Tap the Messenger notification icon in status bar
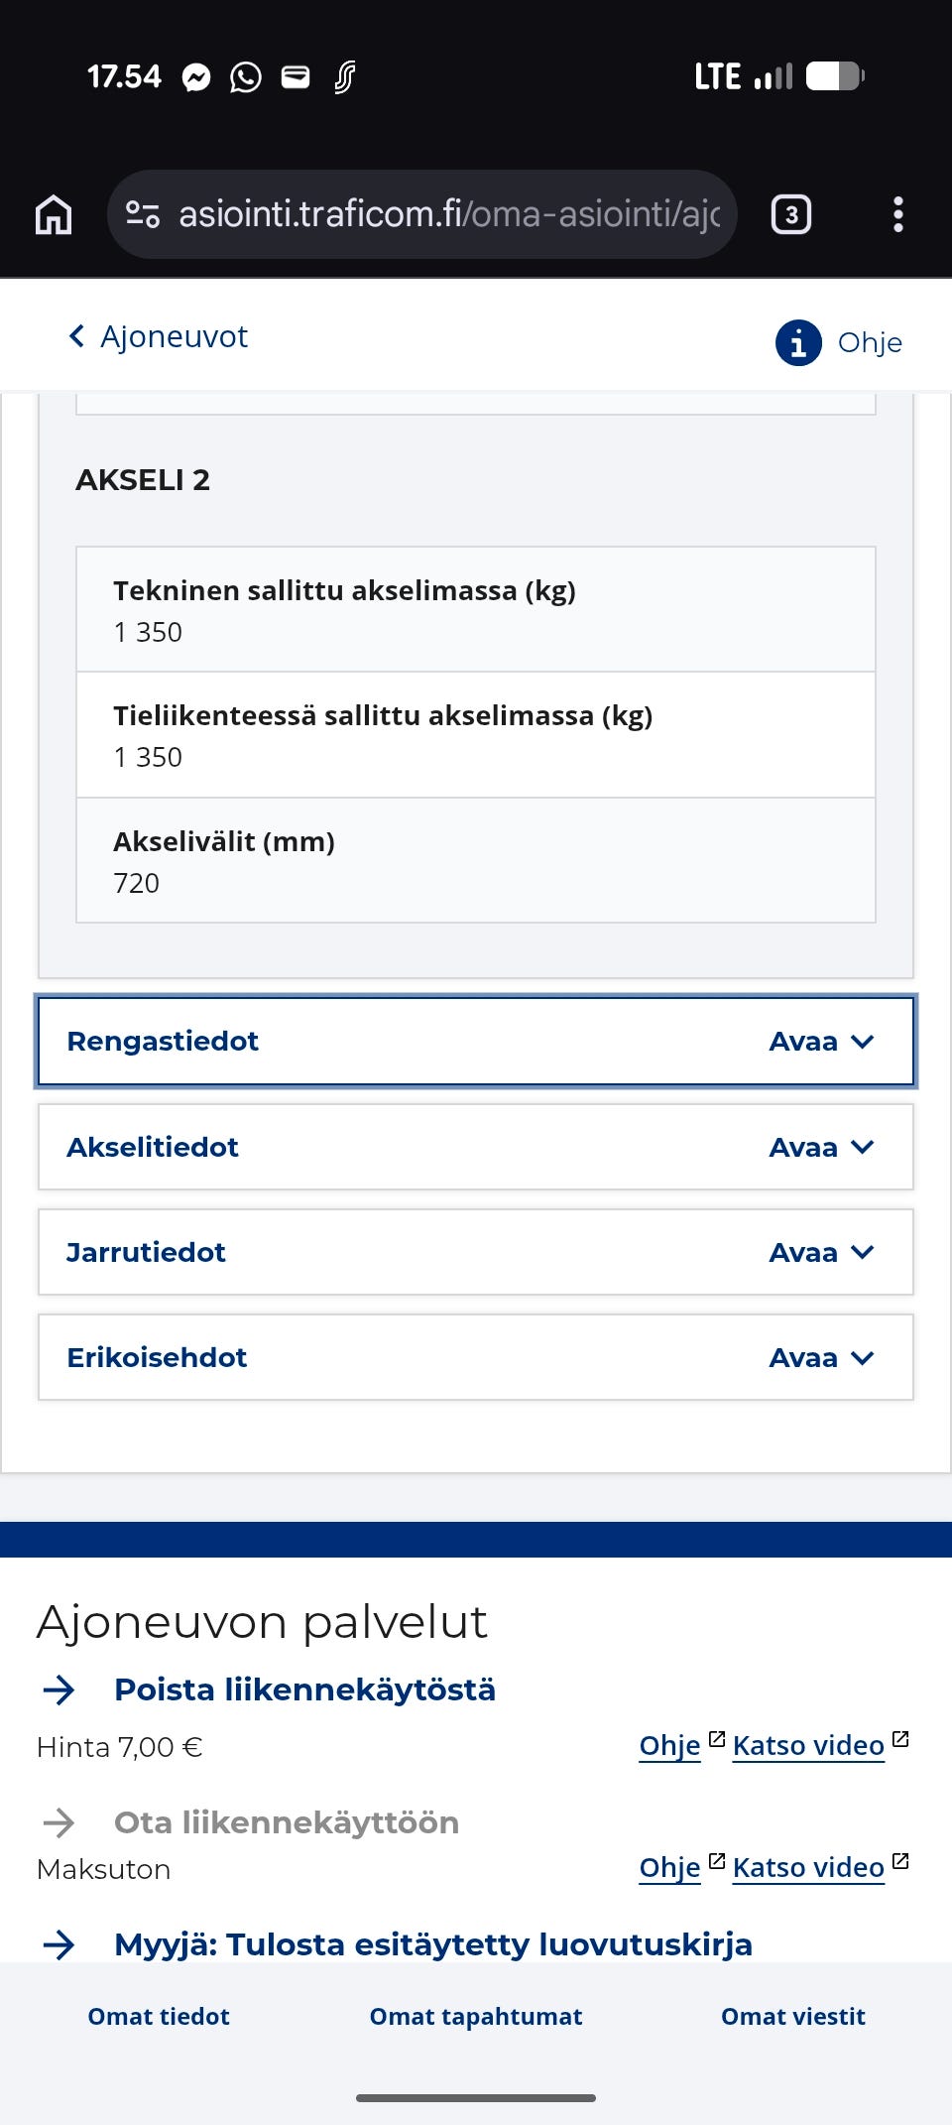The height and width of the screenshot is (2125, 952). pyautogui.click(x=196, y=77)
